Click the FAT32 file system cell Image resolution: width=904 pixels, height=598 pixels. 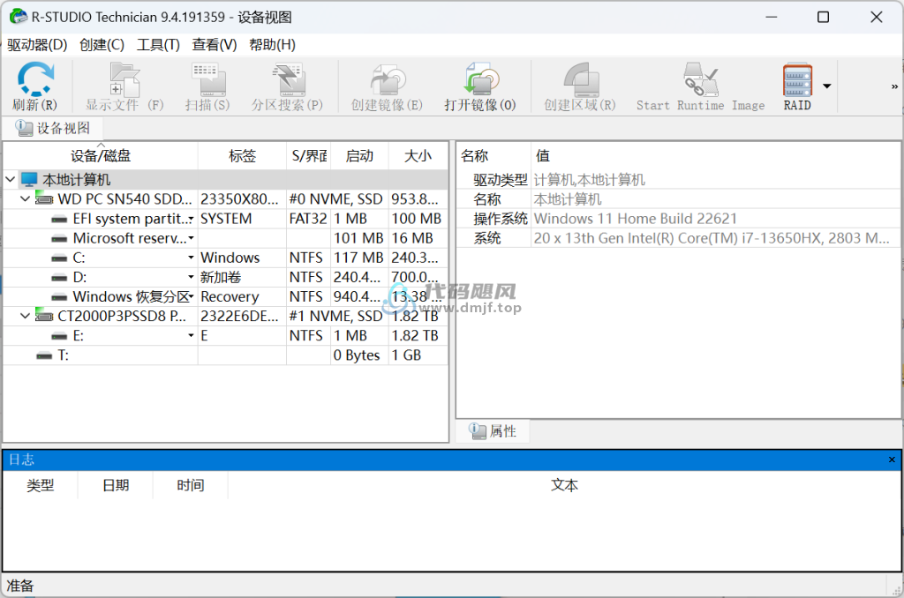pyautogui.click(x=308, y=219)
